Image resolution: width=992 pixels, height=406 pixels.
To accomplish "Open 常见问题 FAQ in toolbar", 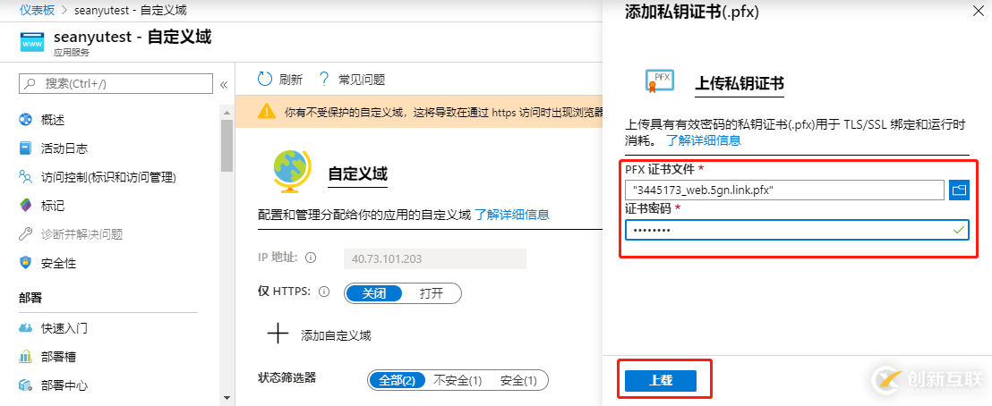I will (x=353, y=80).
